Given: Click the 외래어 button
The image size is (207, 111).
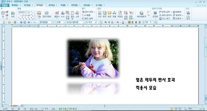Looking at the screenshot, I should tap(177, 12).
